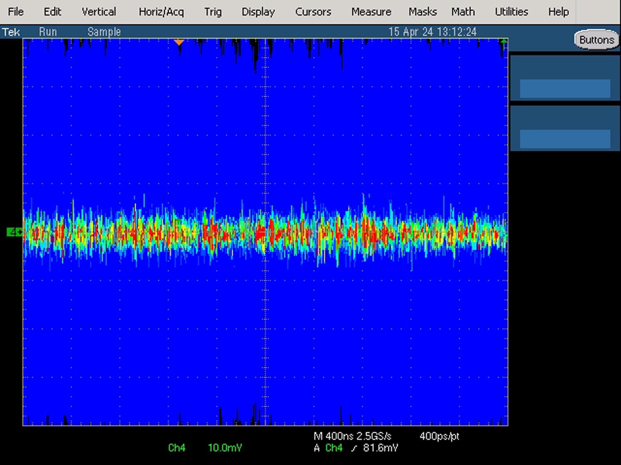Image resolution: width=621 pixels, height=465 pixels.
Task: Open the Masks menu
Action: (423, 12)
